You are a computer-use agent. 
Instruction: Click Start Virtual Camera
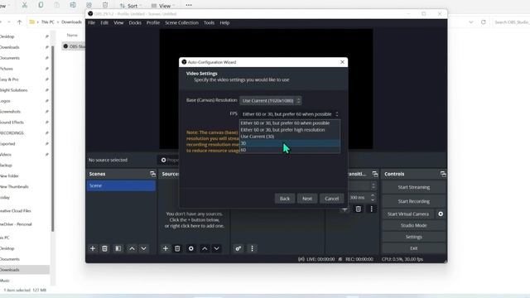click(x=408, y=214)
